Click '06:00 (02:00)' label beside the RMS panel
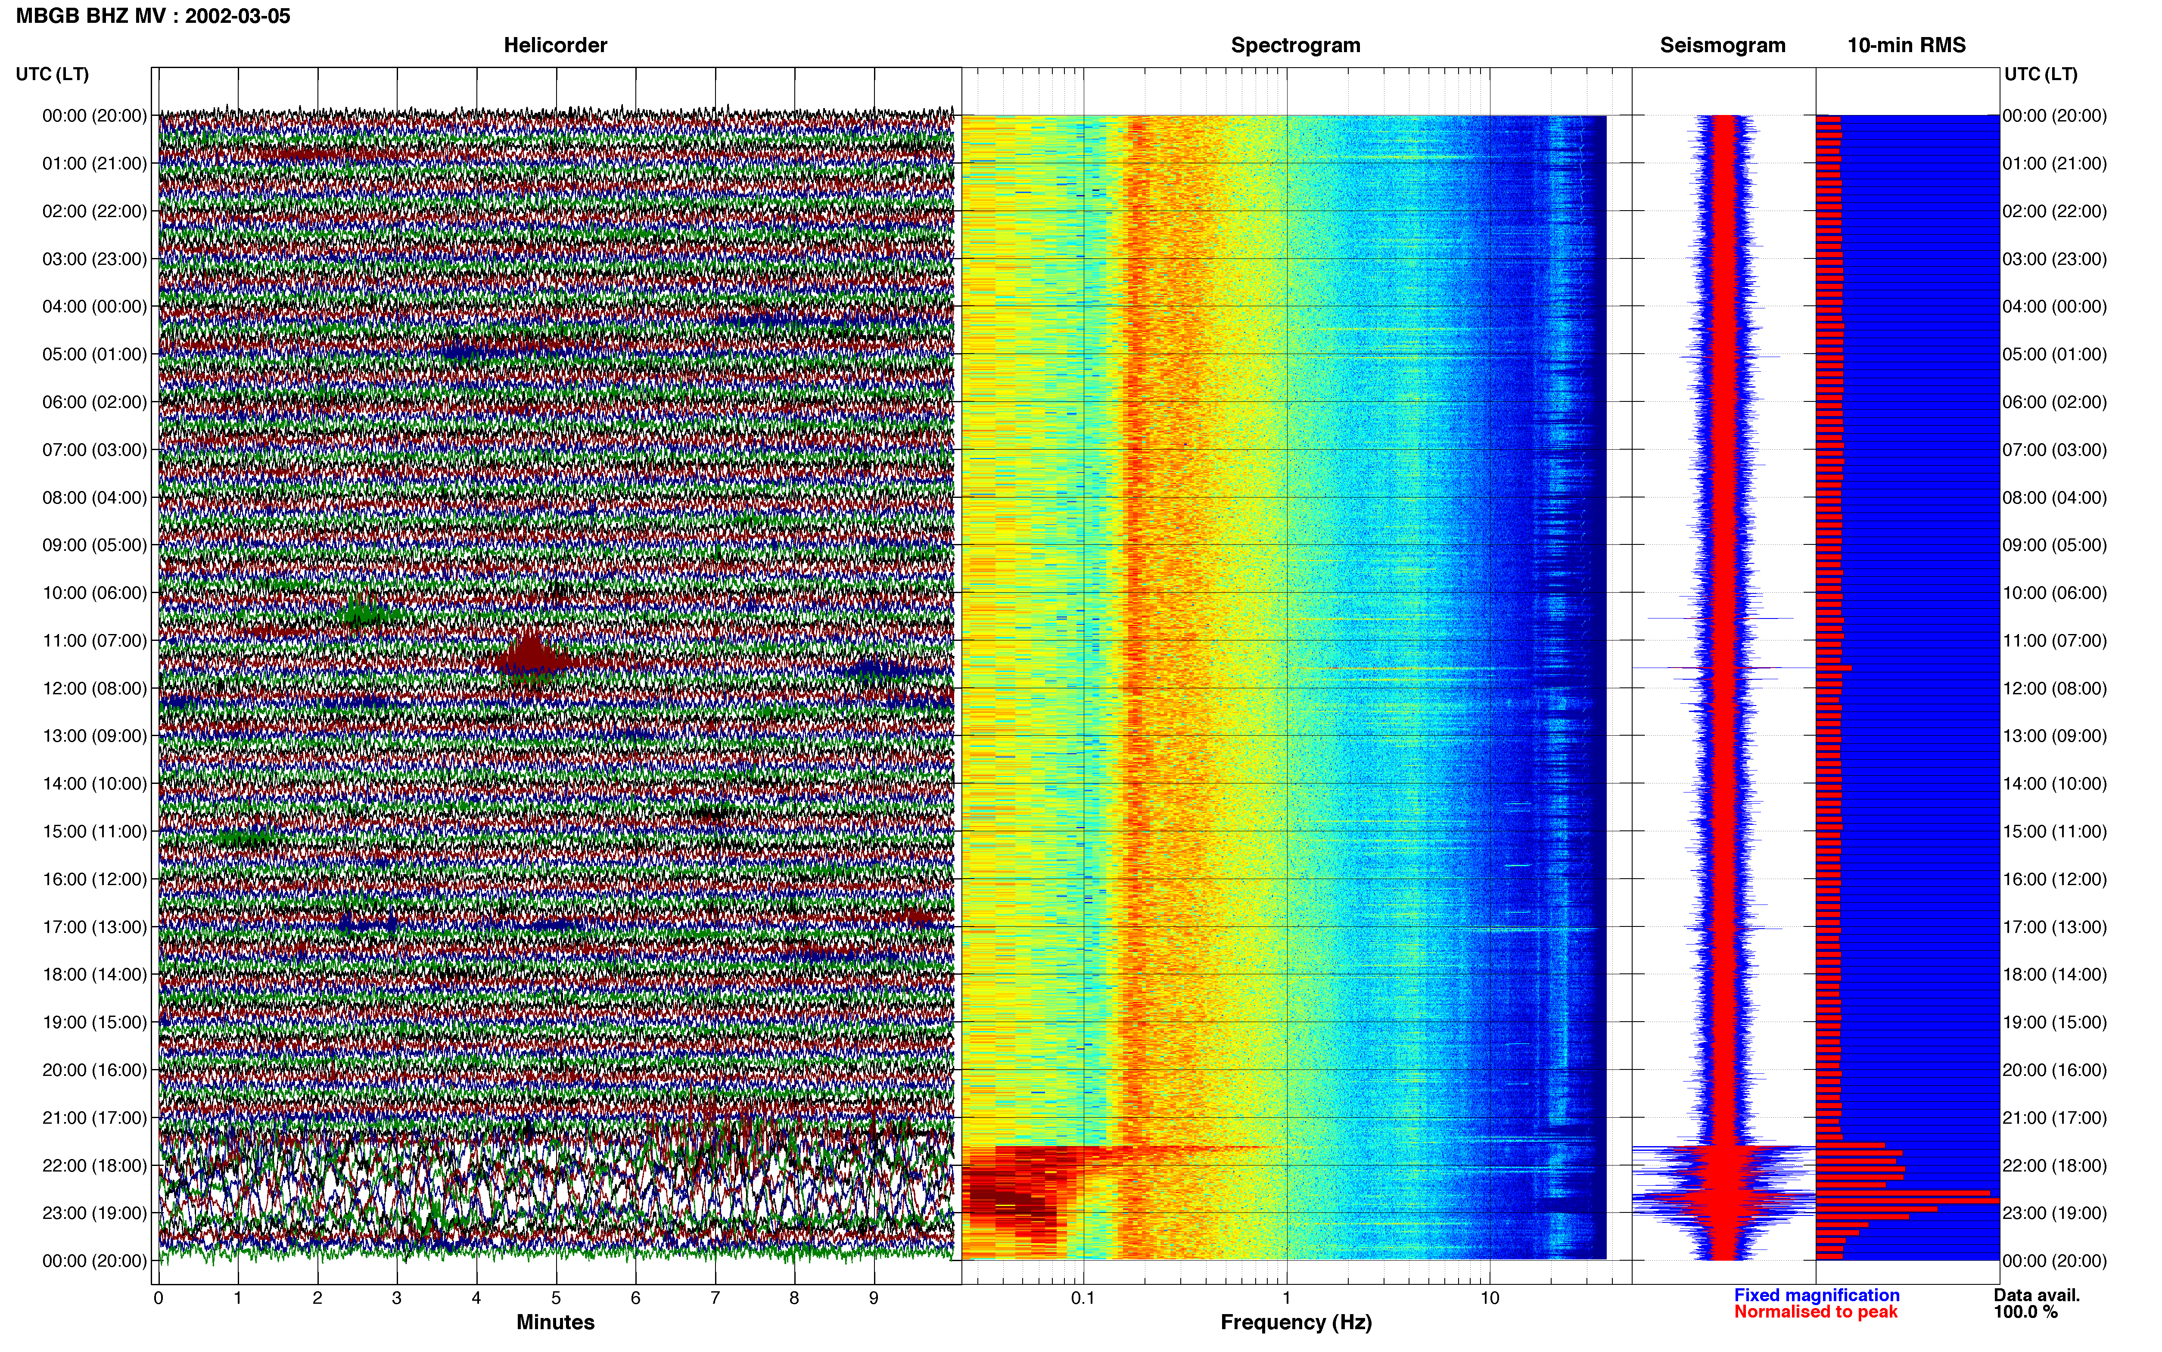 point(2055,402)
